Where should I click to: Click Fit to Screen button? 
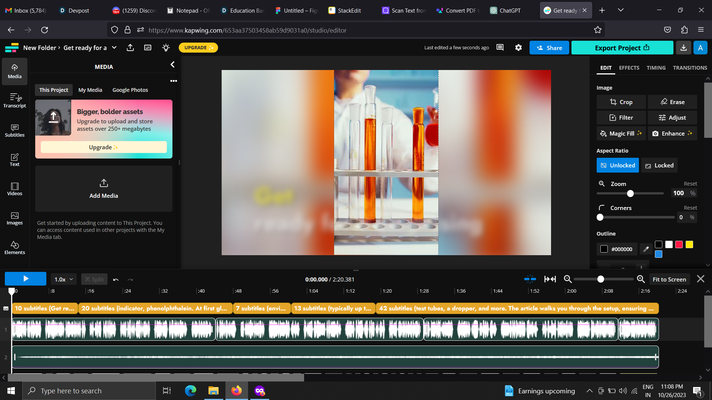[669, 279]
